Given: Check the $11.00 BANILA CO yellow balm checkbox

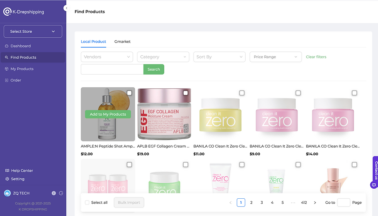Looking at the screenshot, I should tap(242, 93).
